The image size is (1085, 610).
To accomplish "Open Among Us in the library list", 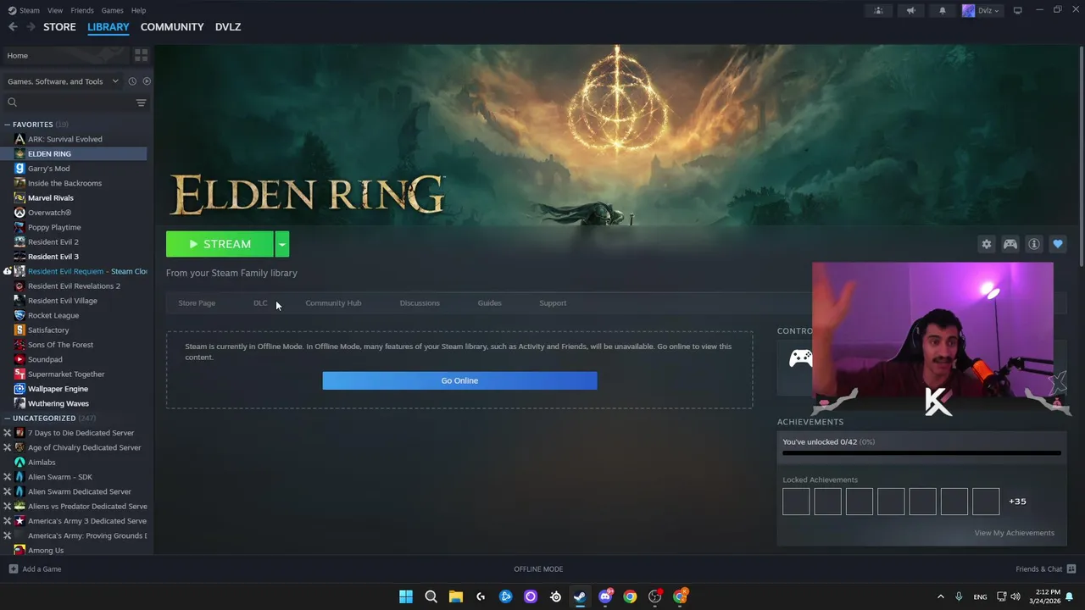I will click(45, 550).
